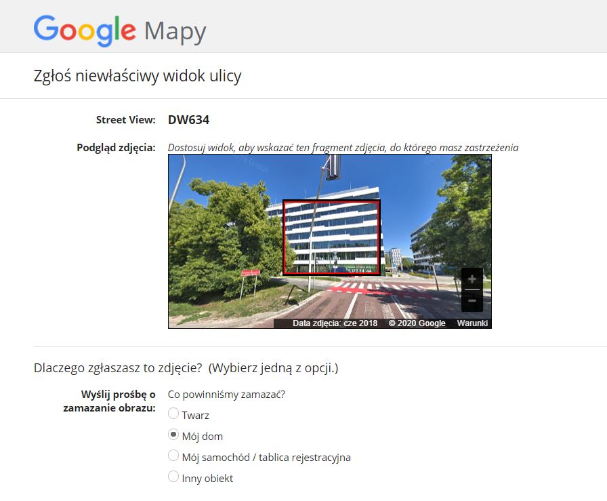
Task: Click the © 2020 Google attribution
Action: tap(417, 323)
